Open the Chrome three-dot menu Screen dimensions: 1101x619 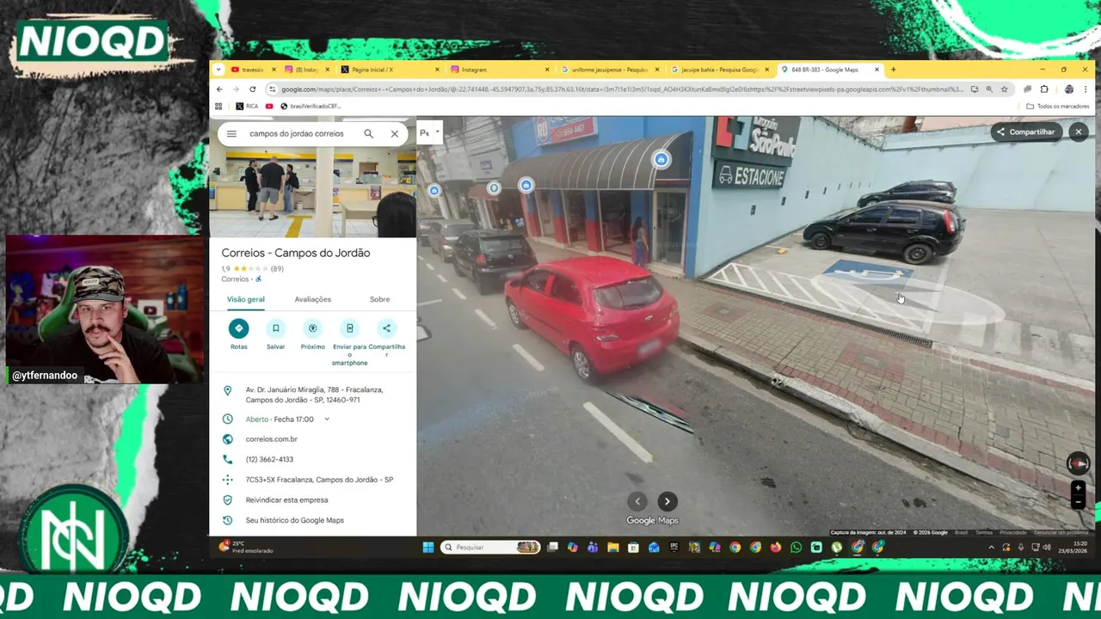click(x=1087, y=89)
